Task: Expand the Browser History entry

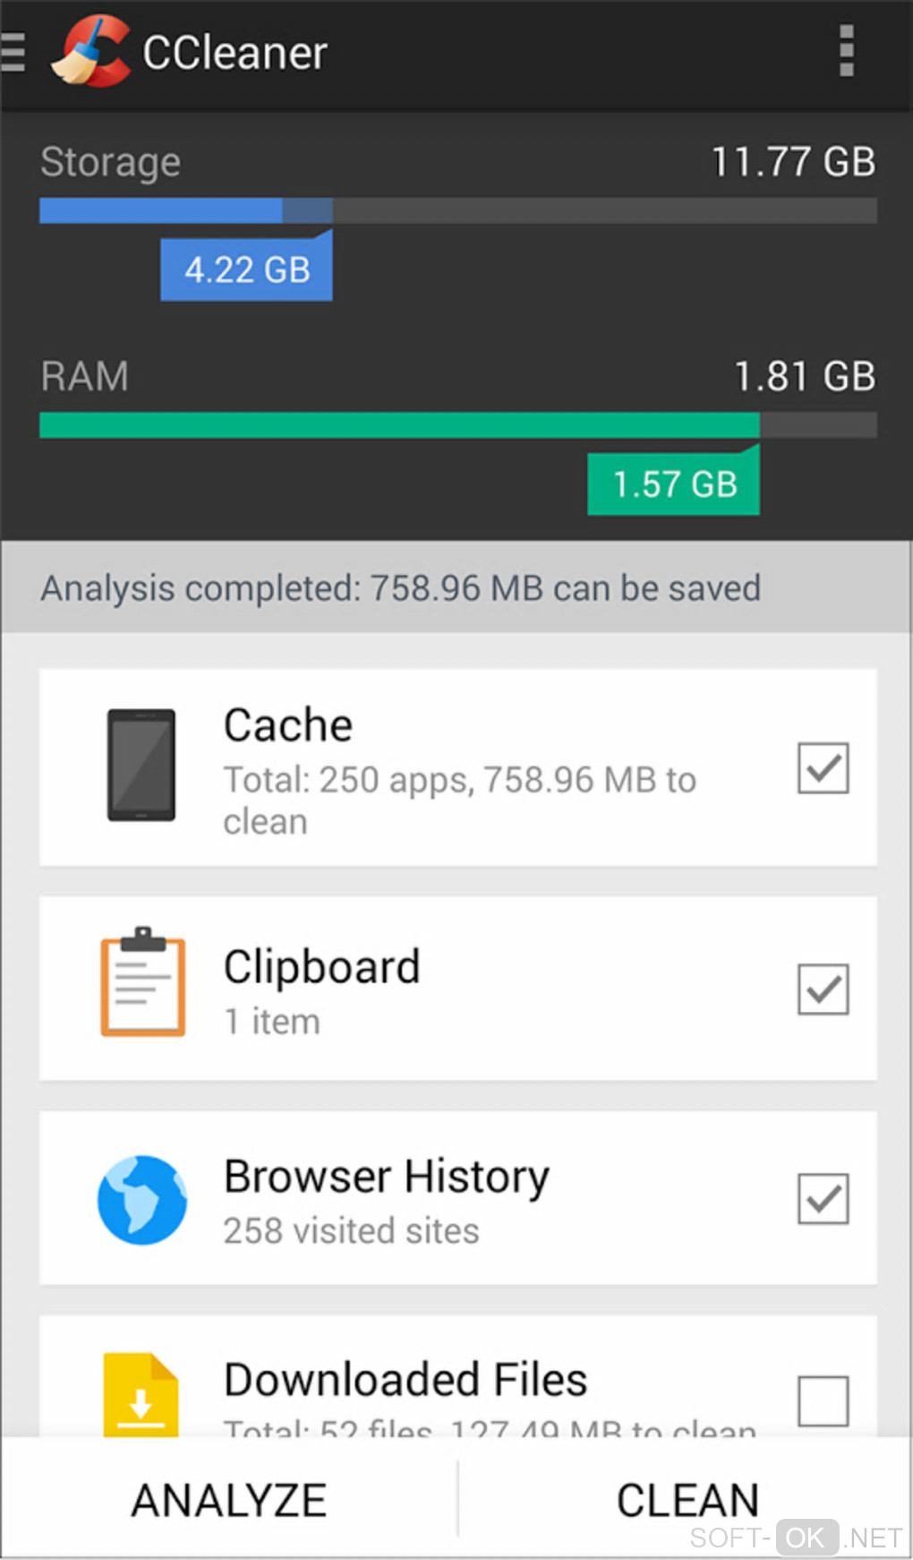Action: tap(387, 1198)
